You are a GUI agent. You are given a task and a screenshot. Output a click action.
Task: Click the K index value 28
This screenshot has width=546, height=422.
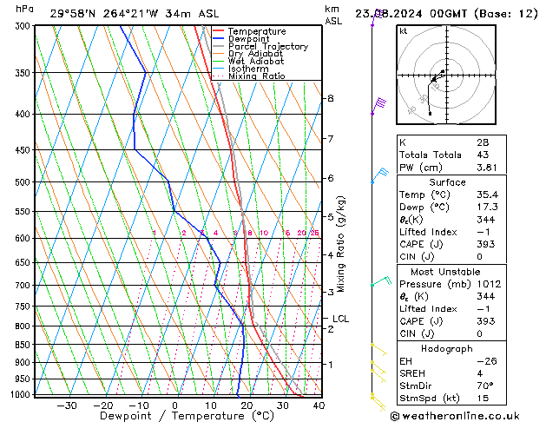click(483, 142)
